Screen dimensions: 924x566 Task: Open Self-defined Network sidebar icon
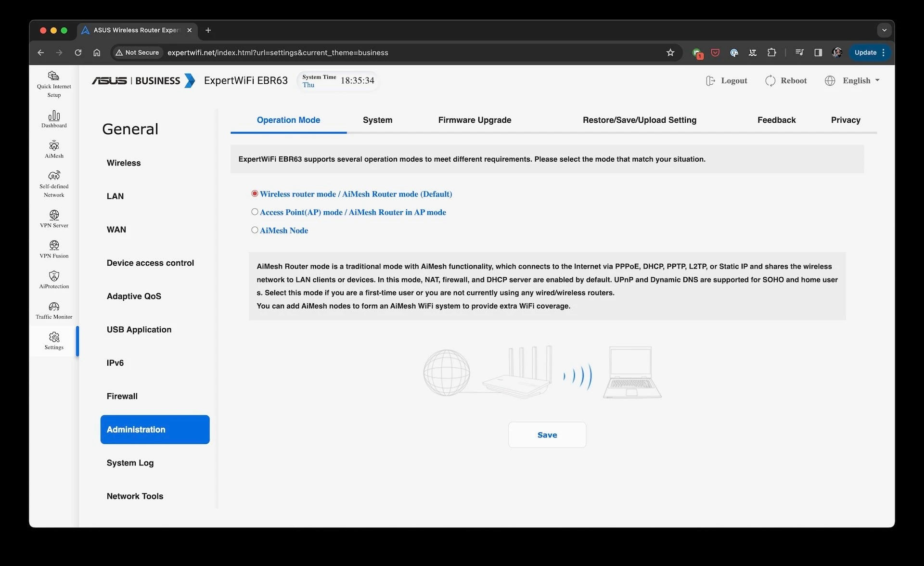pyautogui.click(x=54, y=184)
